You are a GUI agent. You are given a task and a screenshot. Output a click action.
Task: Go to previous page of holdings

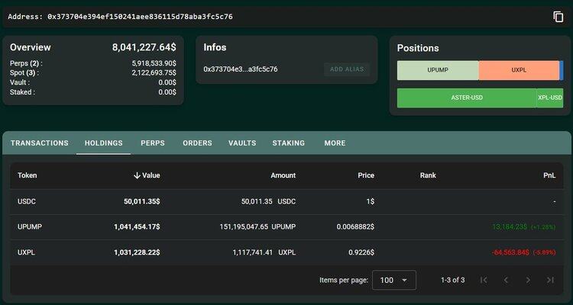click(505, 280)
